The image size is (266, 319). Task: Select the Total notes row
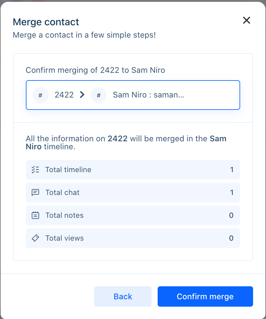tap(133, 215)
